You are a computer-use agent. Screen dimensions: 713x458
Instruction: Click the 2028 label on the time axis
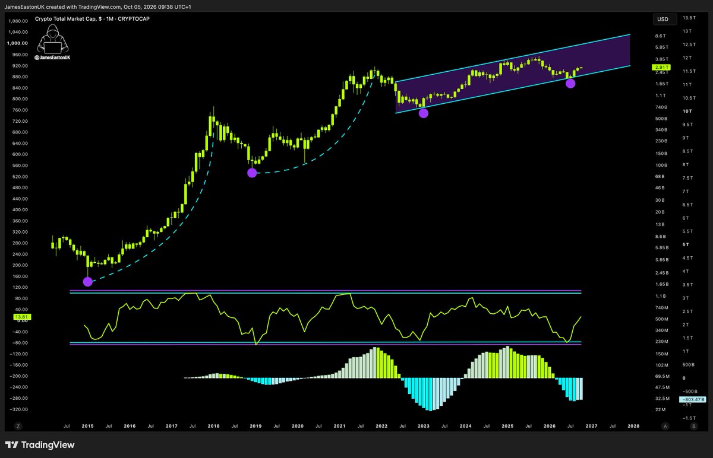(x=634, y=426)
